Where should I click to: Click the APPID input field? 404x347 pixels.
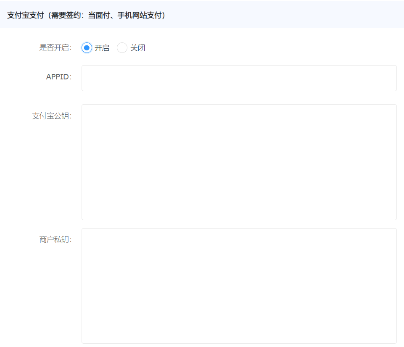(239, 78)
